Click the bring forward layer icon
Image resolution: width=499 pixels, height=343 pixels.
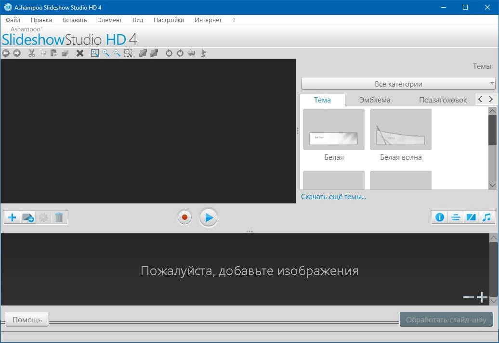point(143,53)
